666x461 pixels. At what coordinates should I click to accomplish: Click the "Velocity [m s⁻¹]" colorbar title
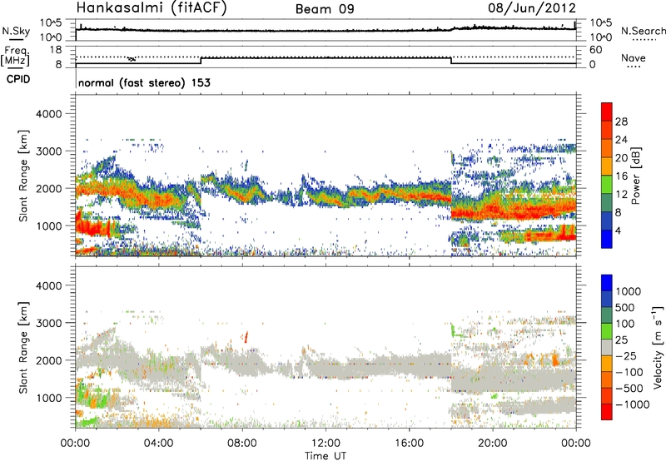coord(658,347)
